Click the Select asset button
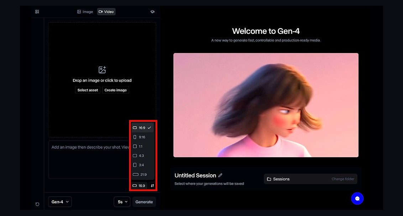This screenshot has height=216, width=403. [x=88, y=90]
